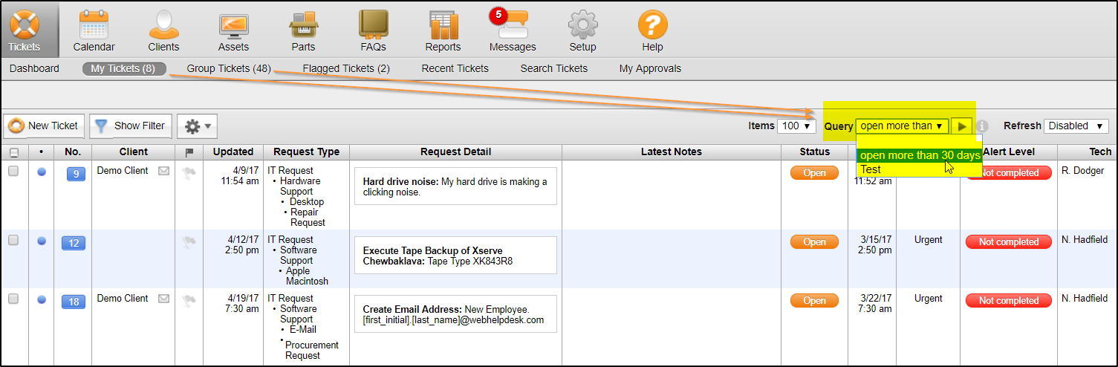Sort by the No. column header
Image resolution: width=1118 pixels, height=367 pixels.
pos(73,152)
